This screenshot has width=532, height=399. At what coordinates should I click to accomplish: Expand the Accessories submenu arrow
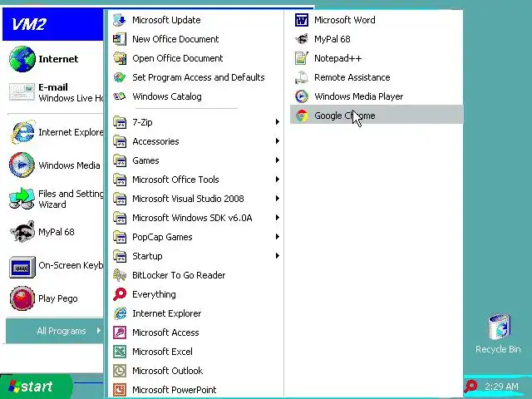pyautogui.click(x=277, y=141)
